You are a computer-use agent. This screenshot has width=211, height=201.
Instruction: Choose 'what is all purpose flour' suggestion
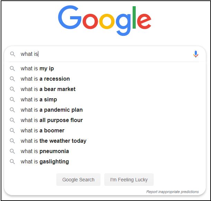[x=51, y=120]
